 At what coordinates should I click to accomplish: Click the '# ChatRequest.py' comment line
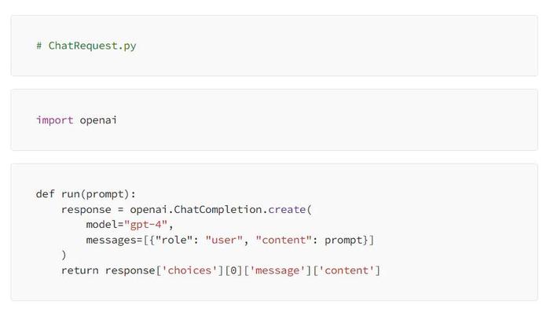[86, 46]
